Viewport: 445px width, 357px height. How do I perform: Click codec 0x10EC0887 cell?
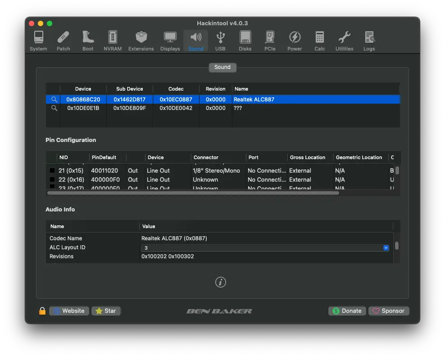coord(176,100)
